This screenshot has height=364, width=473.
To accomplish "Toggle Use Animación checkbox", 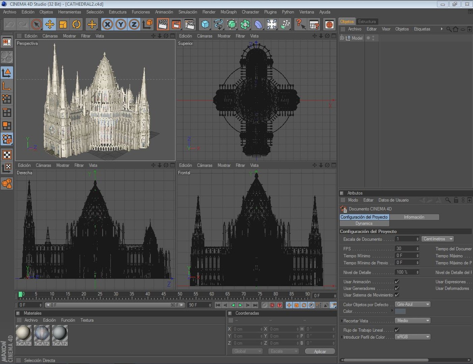I will 397,281.
